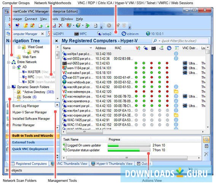The height and width of the screenshot is (186, 216).
Task: Click the red X delete toolbar icon
Action: tap(60, 25)
